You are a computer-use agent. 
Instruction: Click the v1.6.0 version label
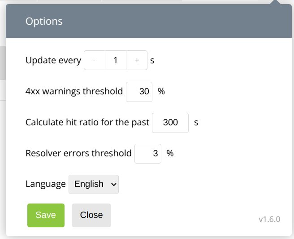coord(269,219)
